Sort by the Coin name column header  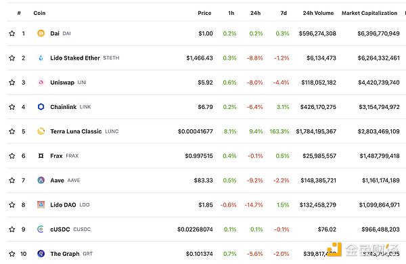click(39, 13)
